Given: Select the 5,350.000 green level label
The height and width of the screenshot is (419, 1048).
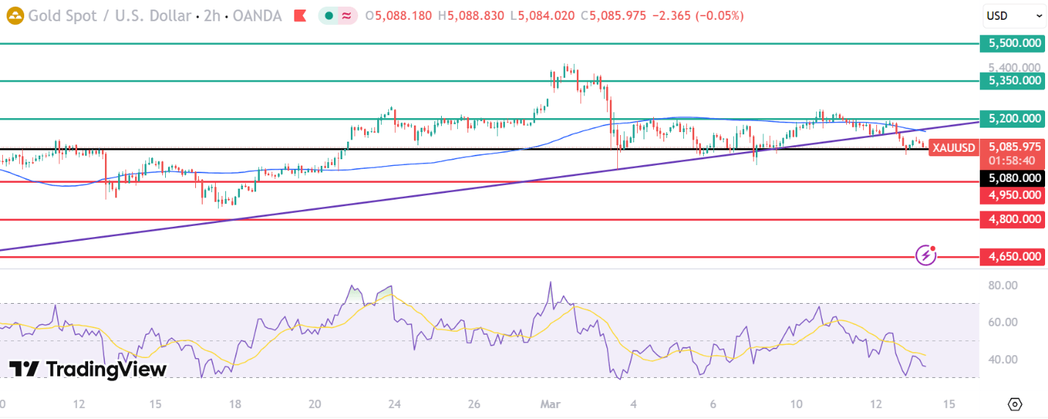Looking at the screenshot, I should pyautogui.click(x=1014, y=81).
